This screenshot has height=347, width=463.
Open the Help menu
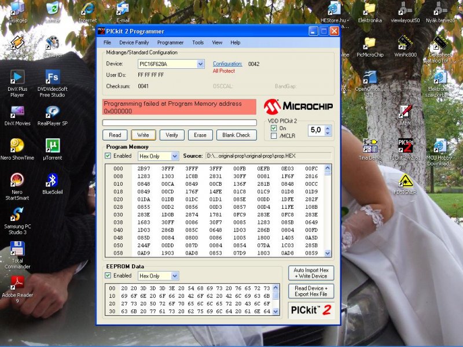coord(236,42)
